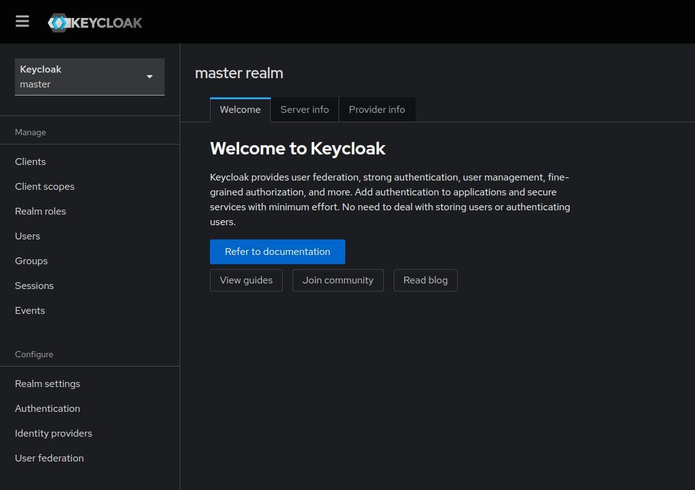The height and width of the screenshot is (490, 695).
Task: Switch to the Server info tab
Action: tap(304, 109)
